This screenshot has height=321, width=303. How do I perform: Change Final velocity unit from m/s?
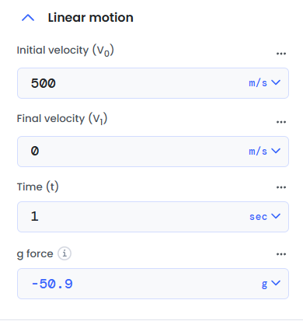pos(264,151)
